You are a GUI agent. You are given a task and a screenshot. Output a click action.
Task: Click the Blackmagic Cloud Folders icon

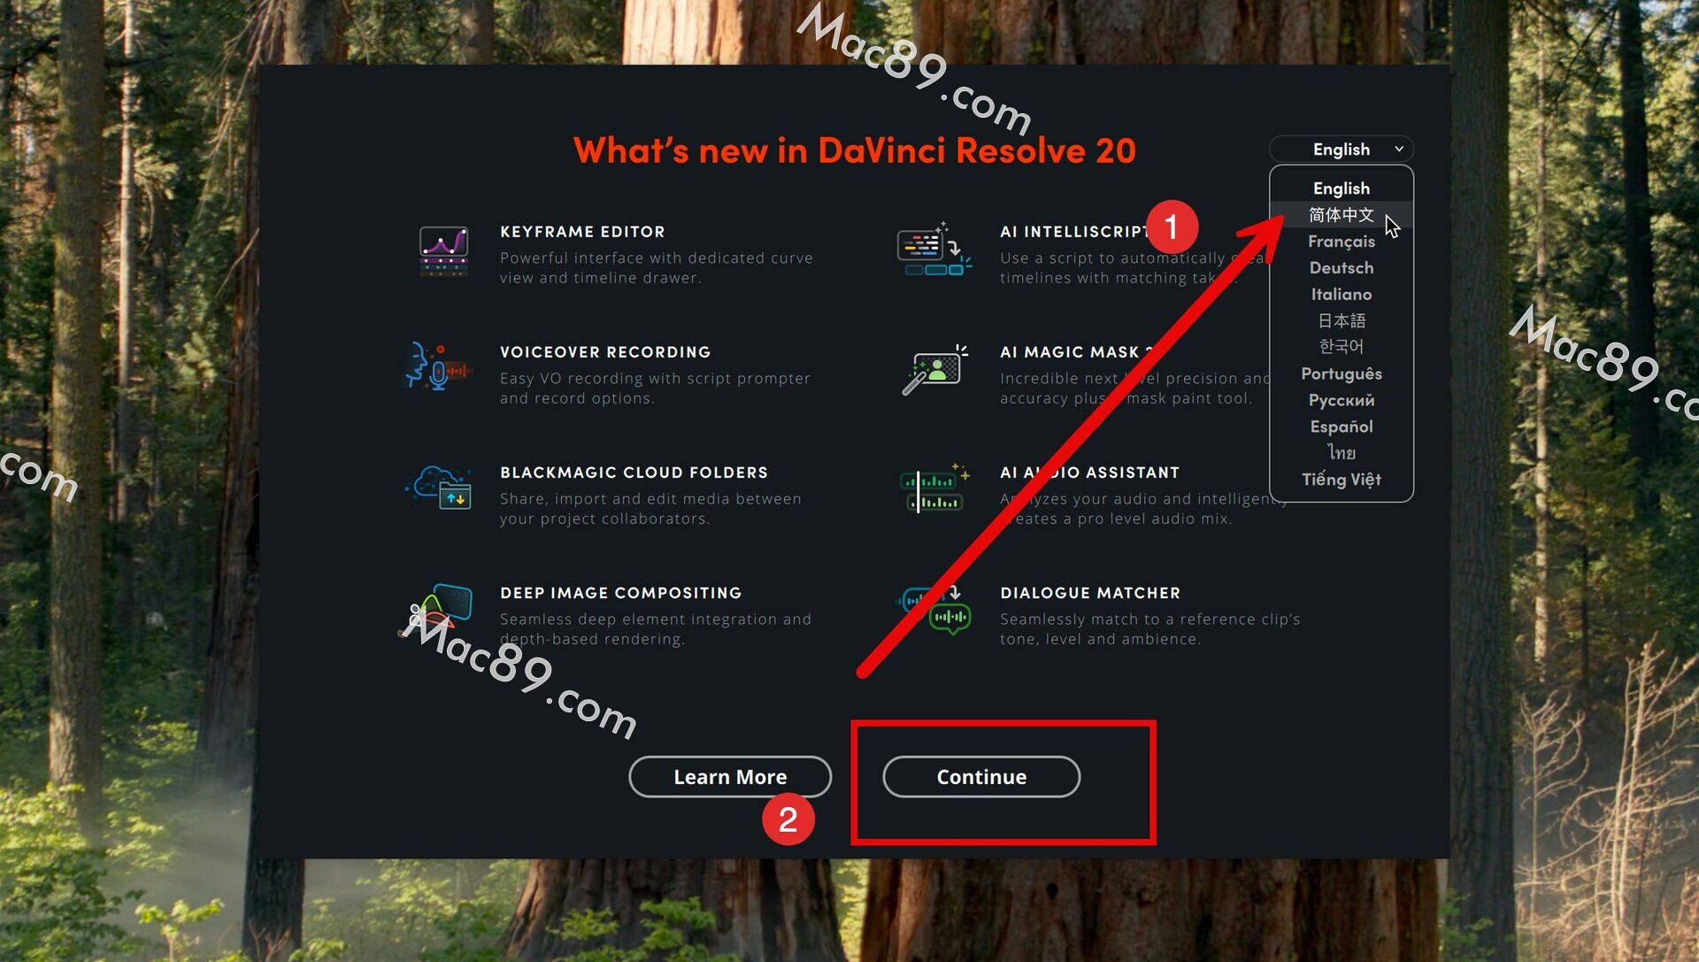point(440,488)
